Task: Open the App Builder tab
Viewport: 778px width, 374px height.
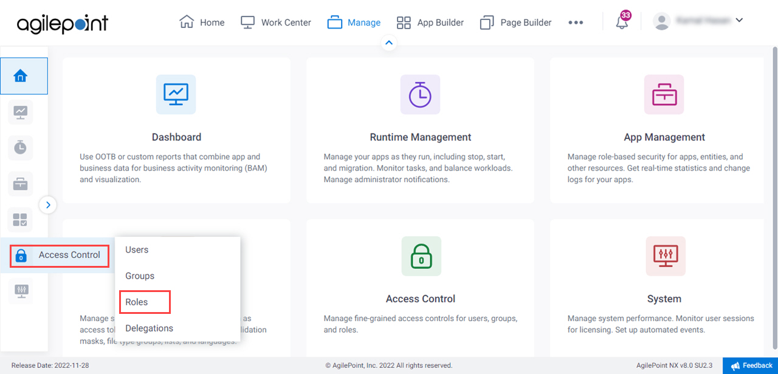Action: (430, 22)
